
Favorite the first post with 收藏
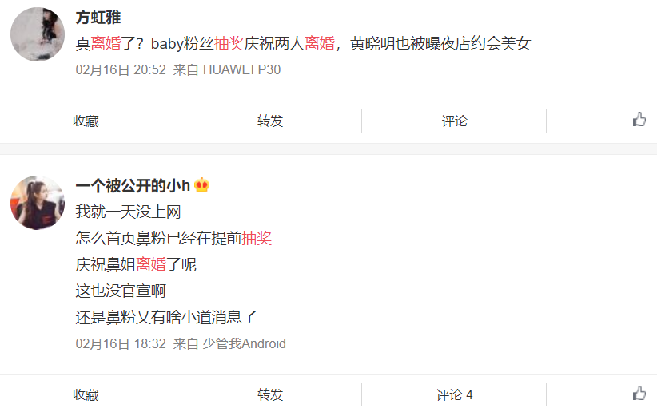(x=86, y=121)
